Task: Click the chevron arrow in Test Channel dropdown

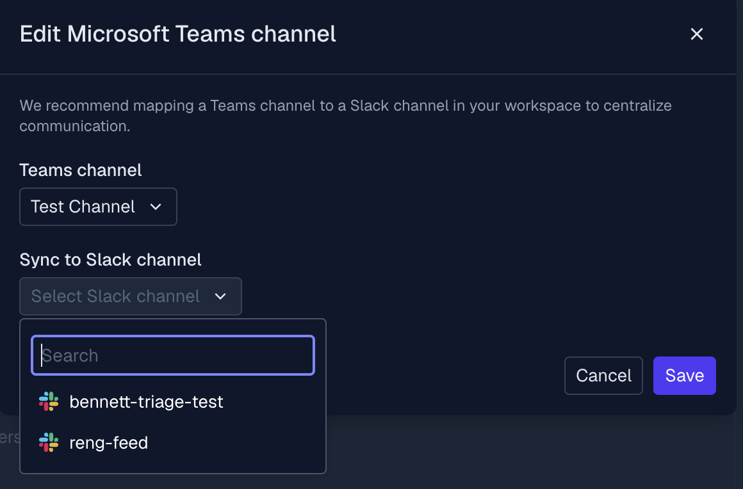Action: (155, 207)
